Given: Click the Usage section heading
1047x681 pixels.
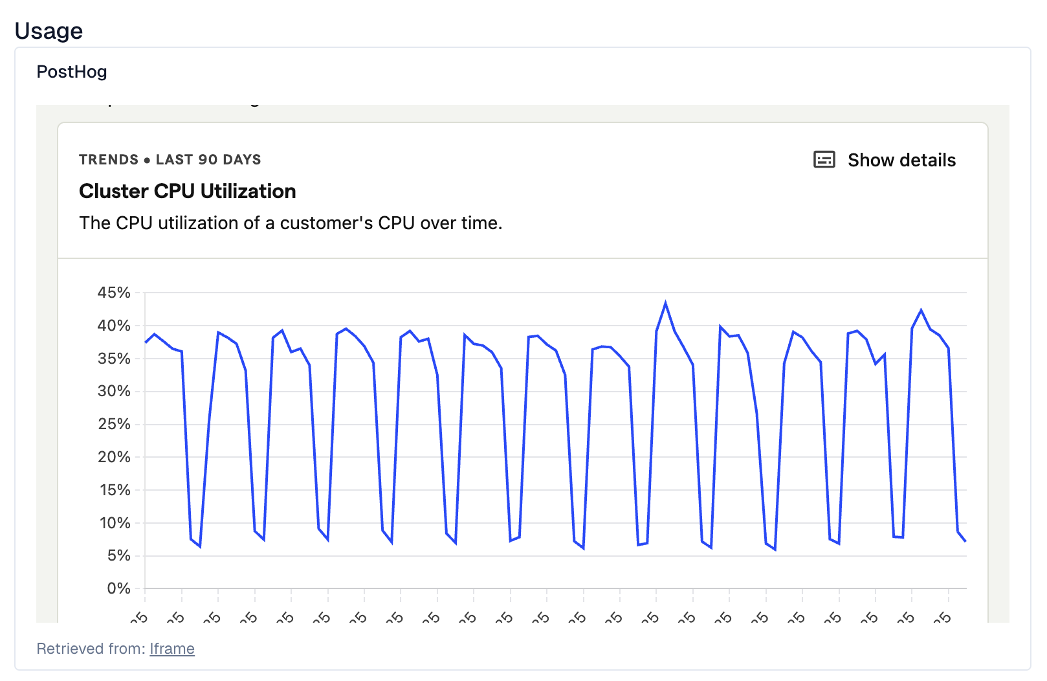Looking at the screenshot, I should pos(49,31).
